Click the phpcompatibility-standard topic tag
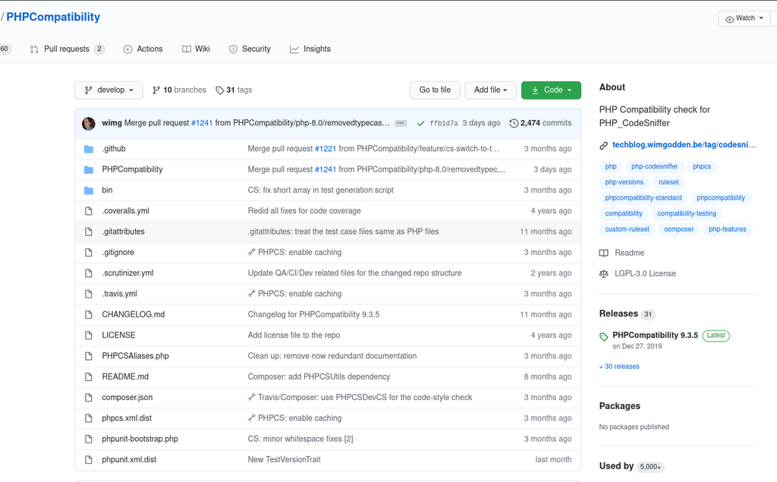Screen dimensions: 777x482 643,198
